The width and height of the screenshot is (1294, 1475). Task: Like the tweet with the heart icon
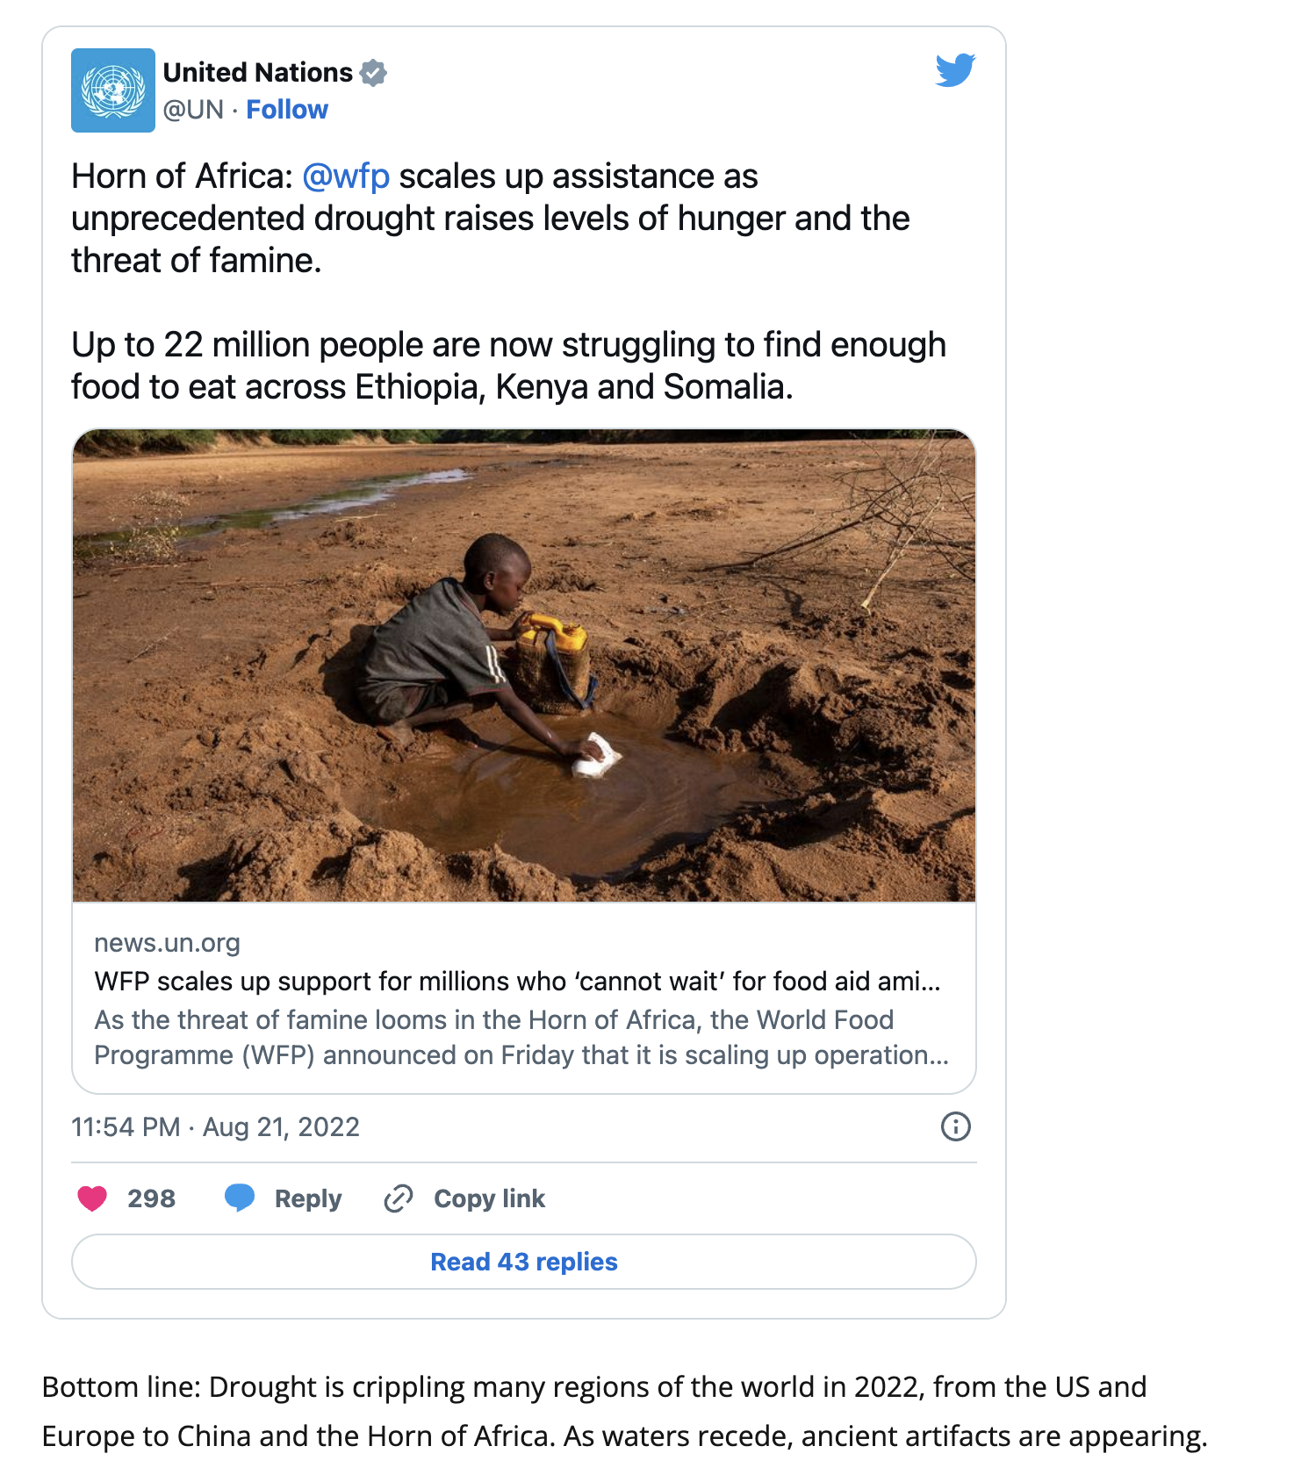92,1198
